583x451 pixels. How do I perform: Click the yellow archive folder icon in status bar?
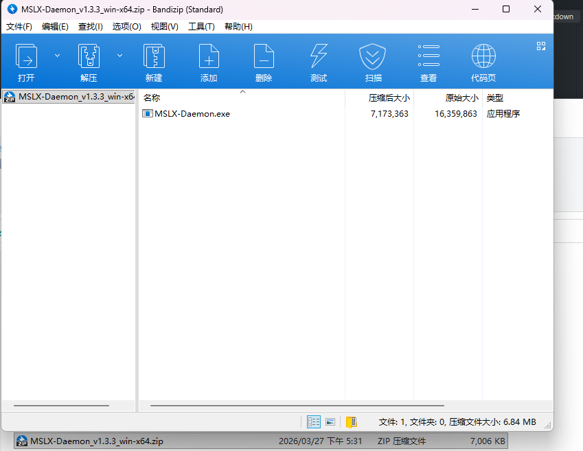coord(352,422)
